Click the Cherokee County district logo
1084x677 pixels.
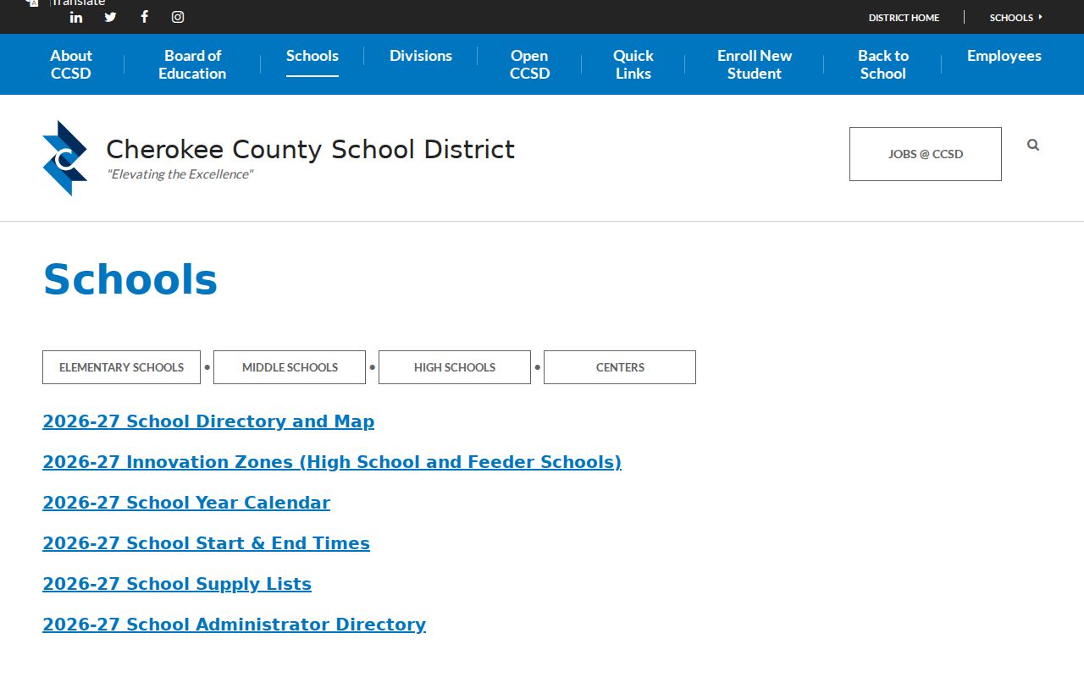click(65, 158)
